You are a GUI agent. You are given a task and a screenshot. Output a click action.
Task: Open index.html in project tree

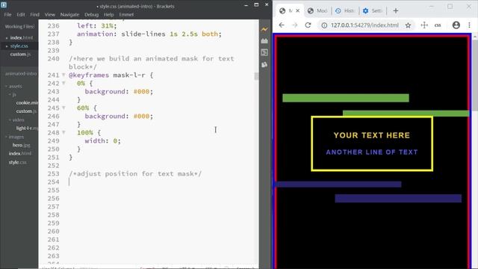pos(20,153)
